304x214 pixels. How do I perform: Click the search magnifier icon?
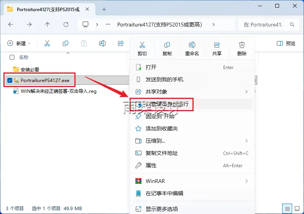coord(292,25)
